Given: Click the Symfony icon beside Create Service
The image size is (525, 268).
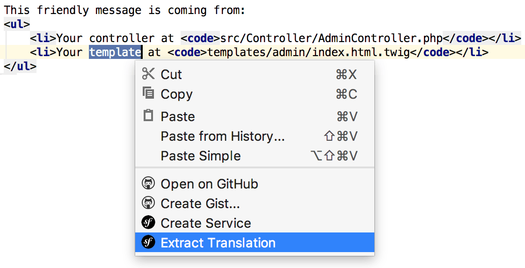Looking at the screenshot, I should point(148,223).
